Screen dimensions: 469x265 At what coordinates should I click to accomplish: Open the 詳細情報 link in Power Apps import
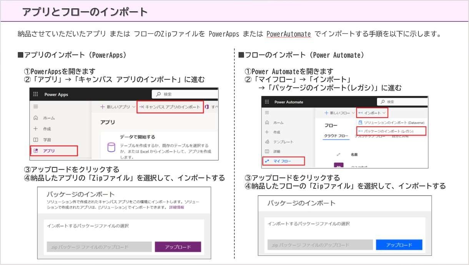tap(176, 207)
